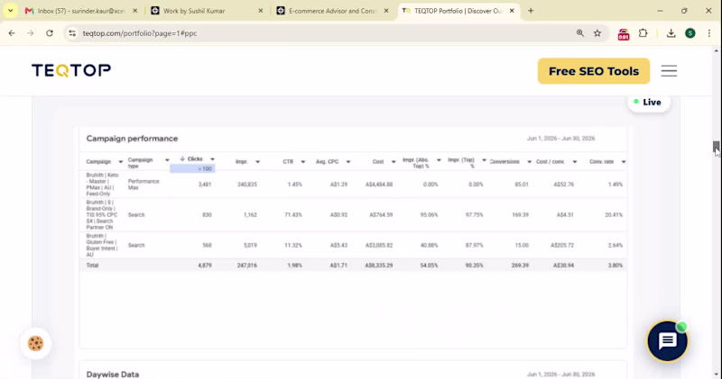
Task: Click the scrollbar up arrow
Action: pyautogui.click(x=716, y=50)
